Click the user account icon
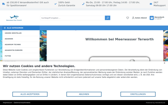This screenshot has height=105, width=168. point(133,18)
